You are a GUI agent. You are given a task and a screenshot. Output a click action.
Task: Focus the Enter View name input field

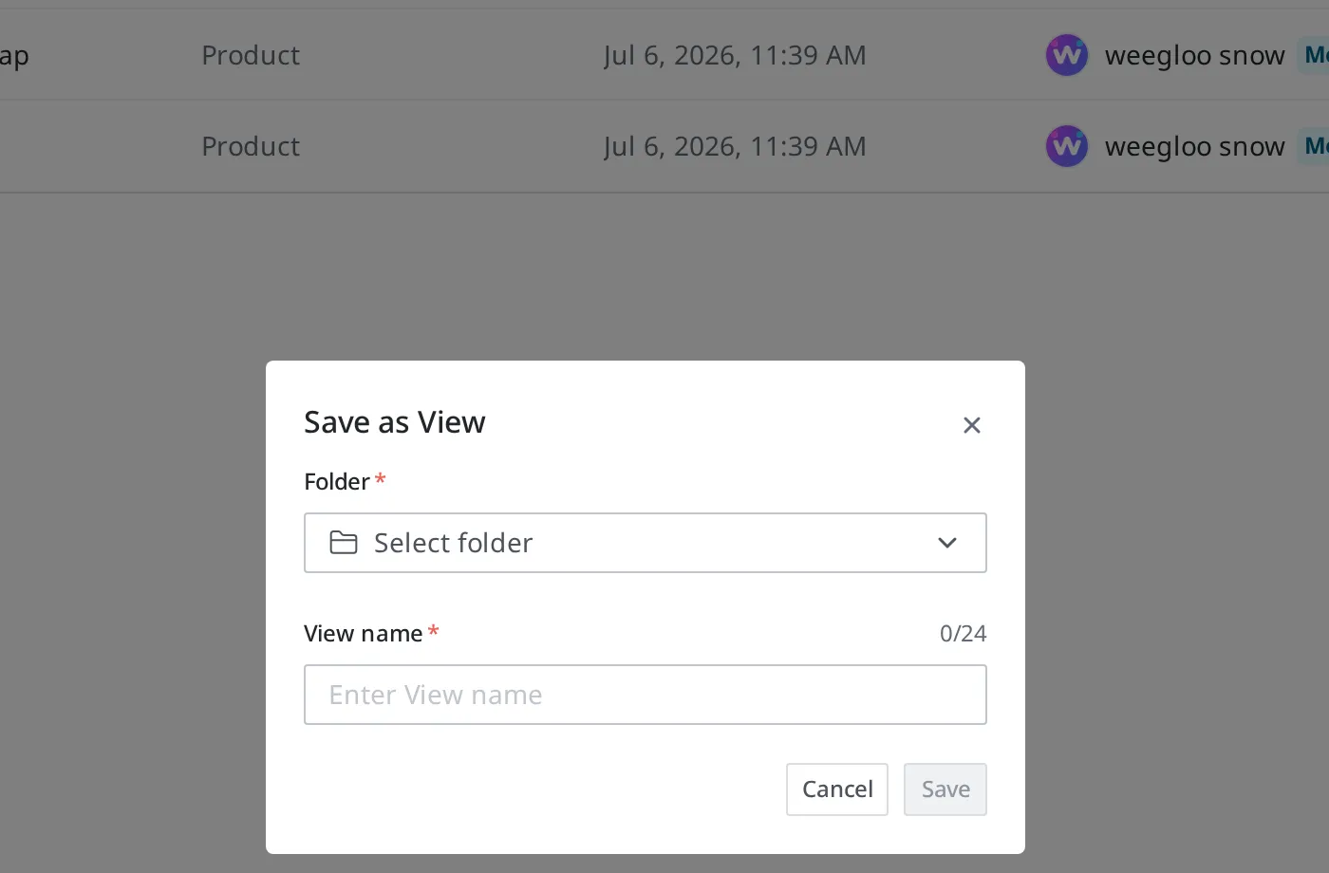click(646, 695)
